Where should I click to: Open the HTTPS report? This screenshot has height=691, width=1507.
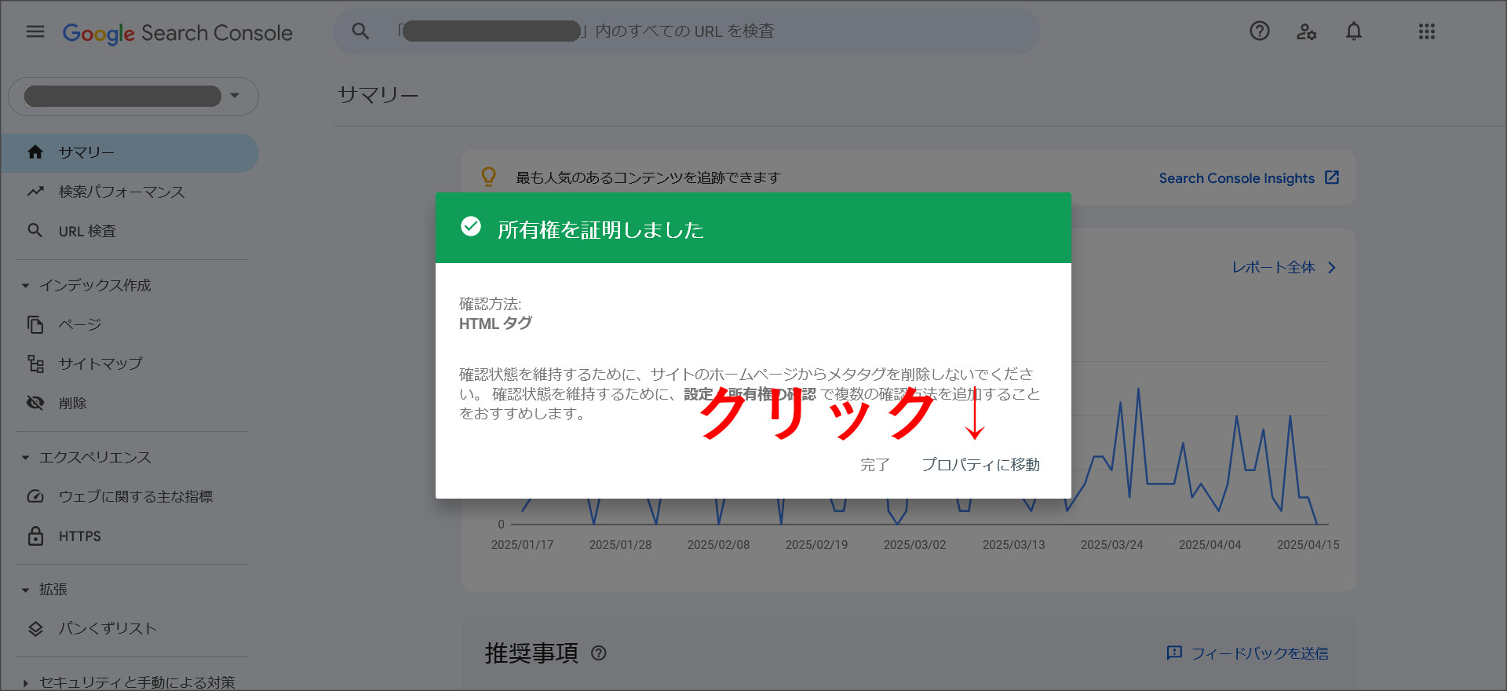80,536
